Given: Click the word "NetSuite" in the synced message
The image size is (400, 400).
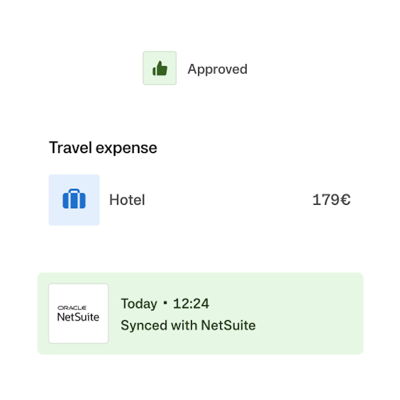Looking at the screenshot, I should 228,325.
